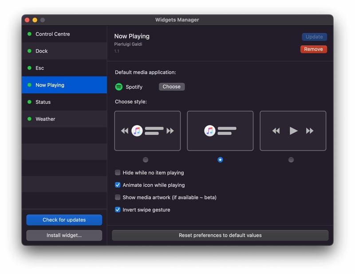This screenshot has width=355, height=274.
Task: Click Reset preferences to default values
Action: coord(220,235)
